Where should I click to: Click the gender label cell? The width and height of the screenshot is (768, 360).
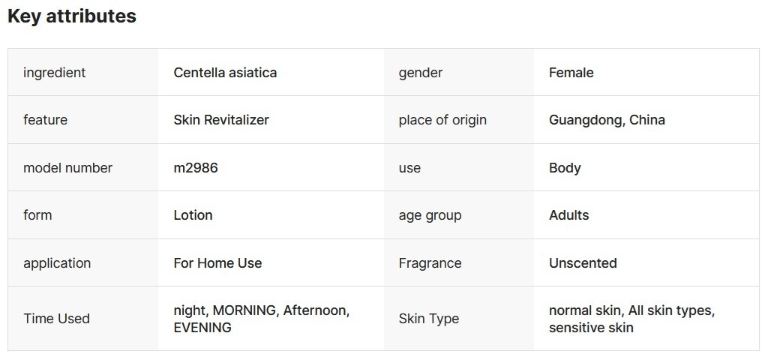pyautogui.click(x=421, y=73)
